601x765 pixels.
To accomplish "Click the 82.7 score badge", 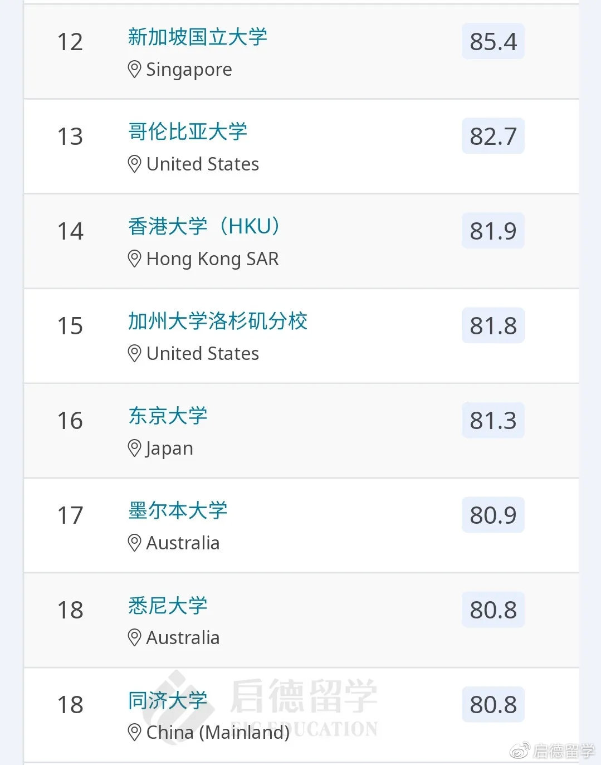I will pyautogui.click(x=493, y=137).
